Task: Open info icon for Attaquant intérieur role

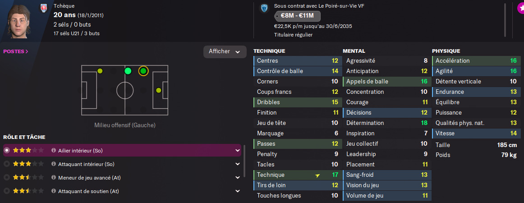Action: [x=54, y=164]
